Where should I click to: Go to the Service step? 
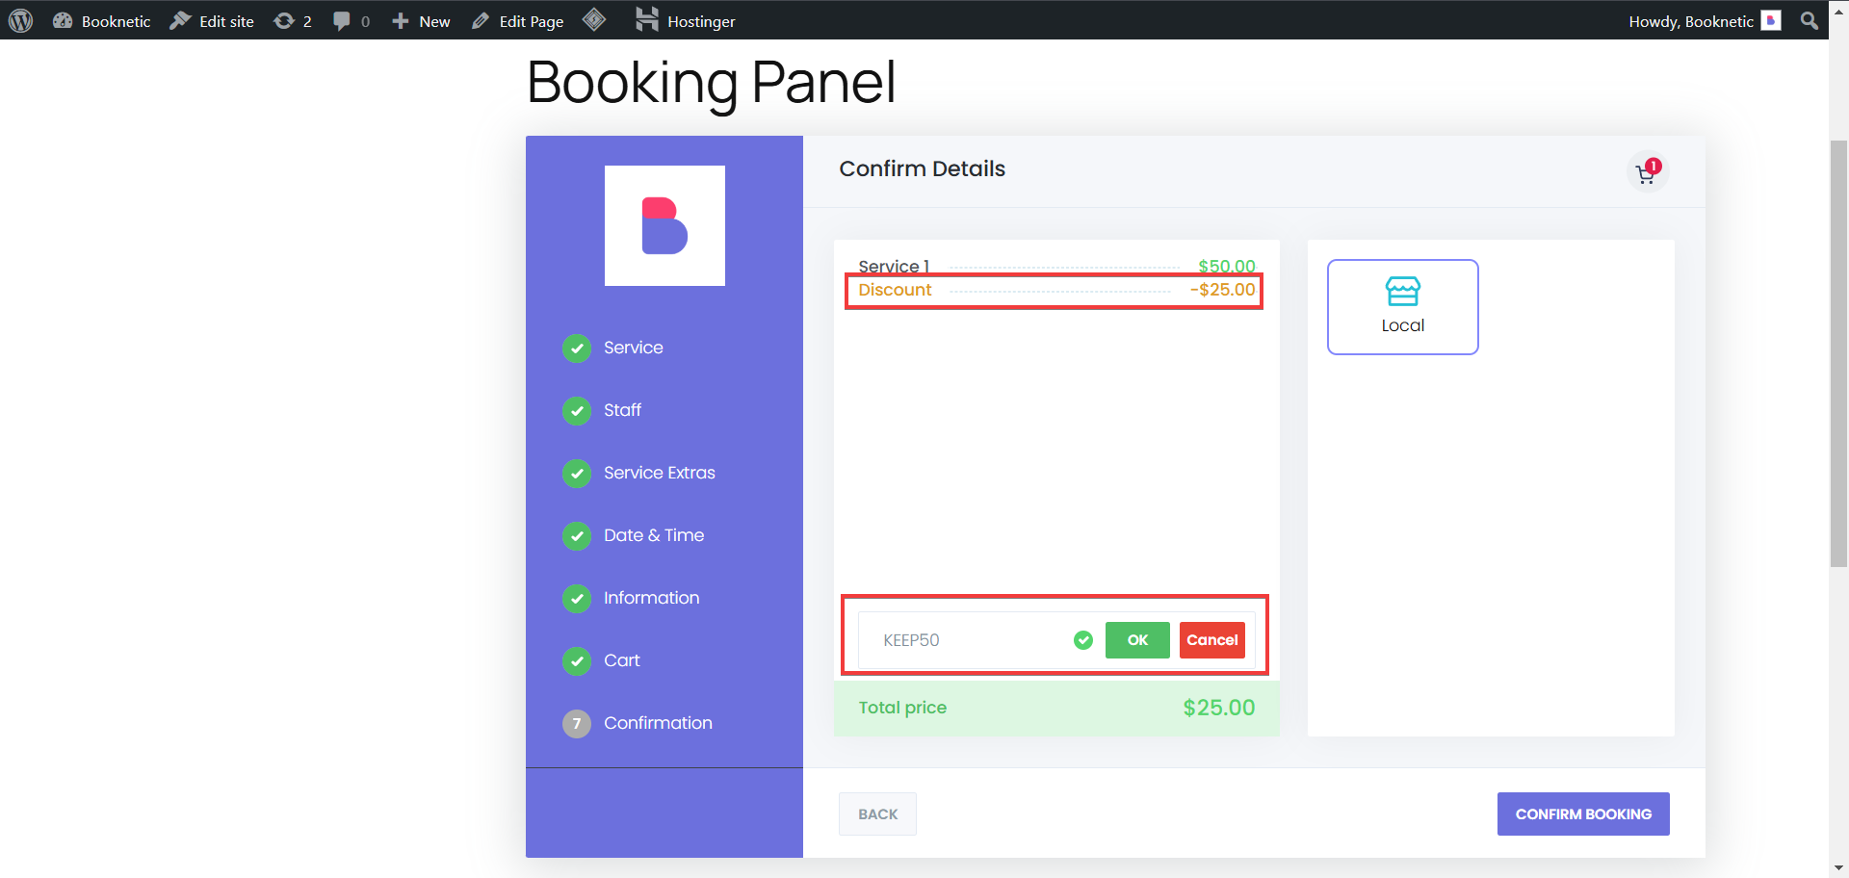click(634, 348)
